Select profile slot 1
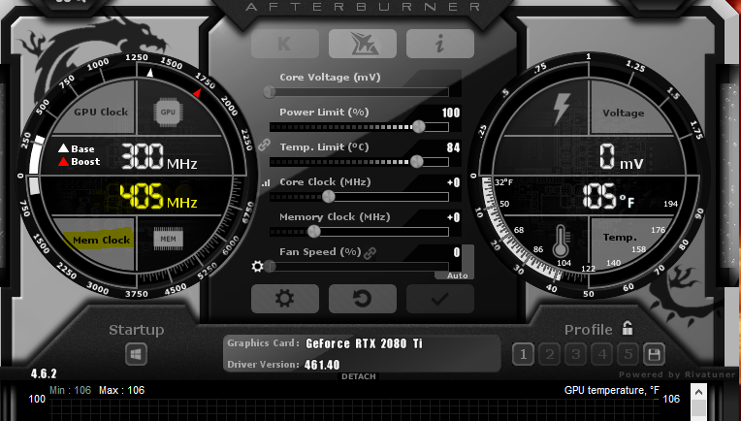 point(523,354)
